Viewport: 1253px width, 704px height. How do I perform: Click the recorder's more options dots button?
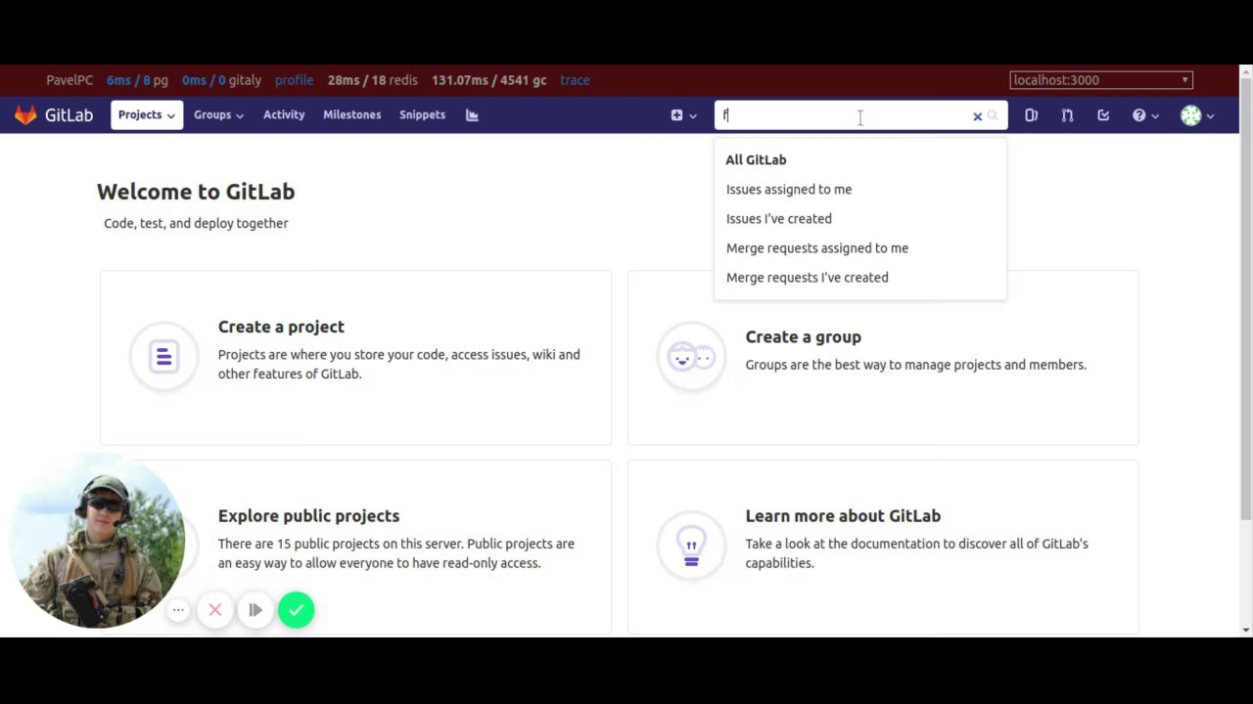178,610
